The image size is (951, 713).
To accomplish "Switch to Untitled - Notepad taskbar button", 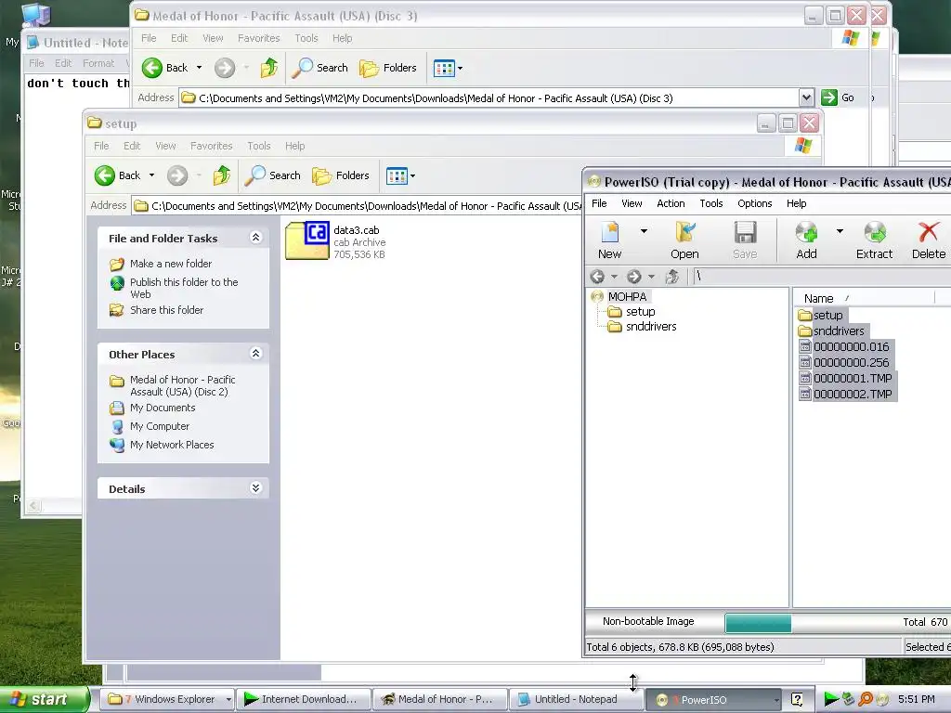I will 575,700.
